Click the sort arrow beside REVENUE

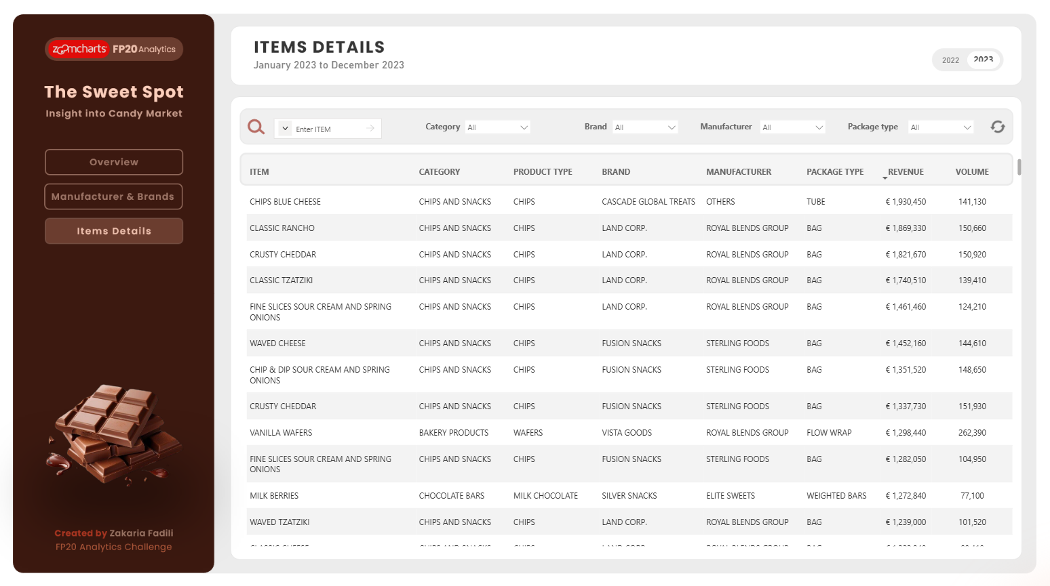point(884,177)
